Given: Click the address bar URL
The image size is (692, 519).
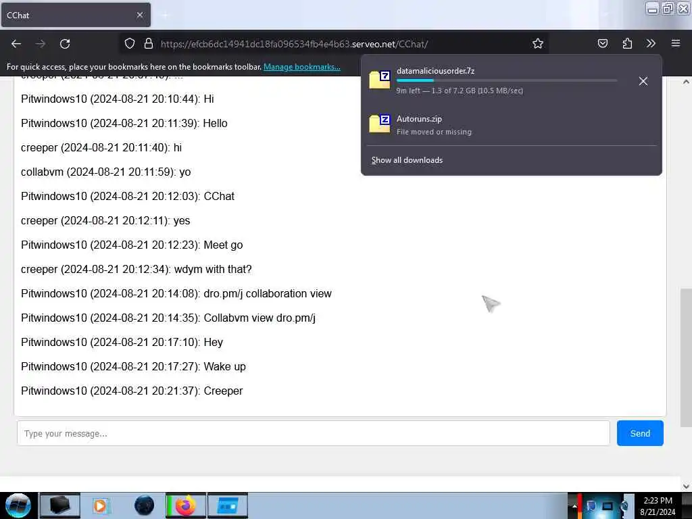Looking at the screenshot, I should click(x=295, y=44).
